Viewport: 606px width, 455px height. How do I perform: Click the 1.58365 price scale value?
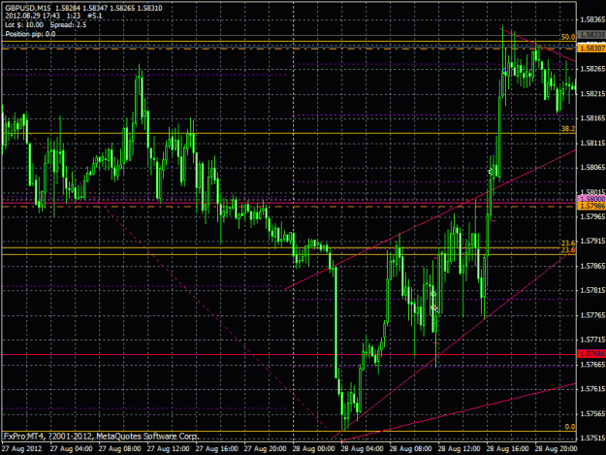[x=592, y=19]
